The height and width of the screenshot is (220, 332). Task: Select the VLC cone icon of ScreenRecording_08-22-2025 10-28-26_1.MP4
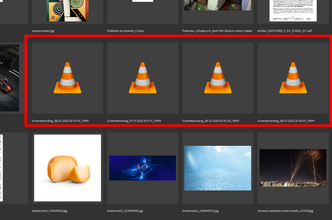coord(218,78)
